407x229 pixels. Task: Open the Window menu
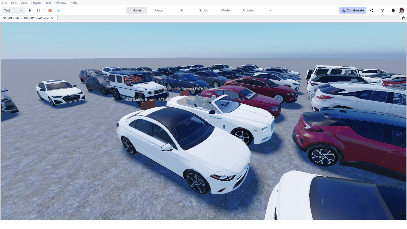coord(61,3)
